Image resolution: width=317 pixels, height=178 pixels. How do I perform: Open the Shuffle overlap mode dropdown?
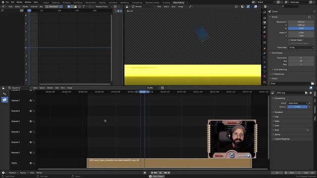coord(153,88)
